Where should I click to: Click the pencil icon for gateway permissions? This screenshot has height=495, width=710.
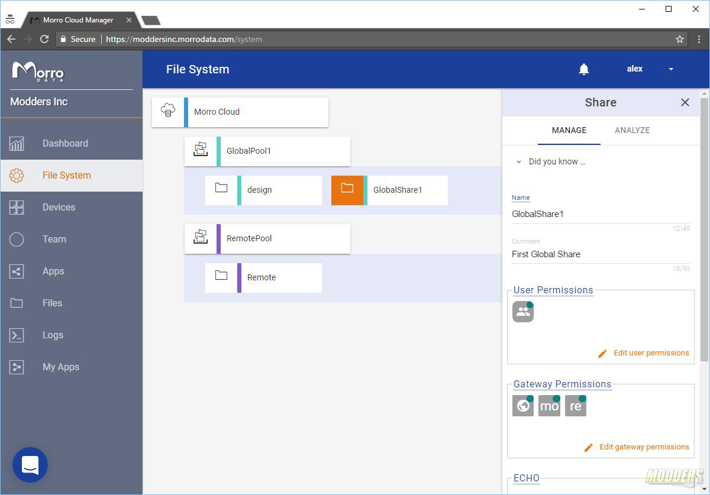588,447
